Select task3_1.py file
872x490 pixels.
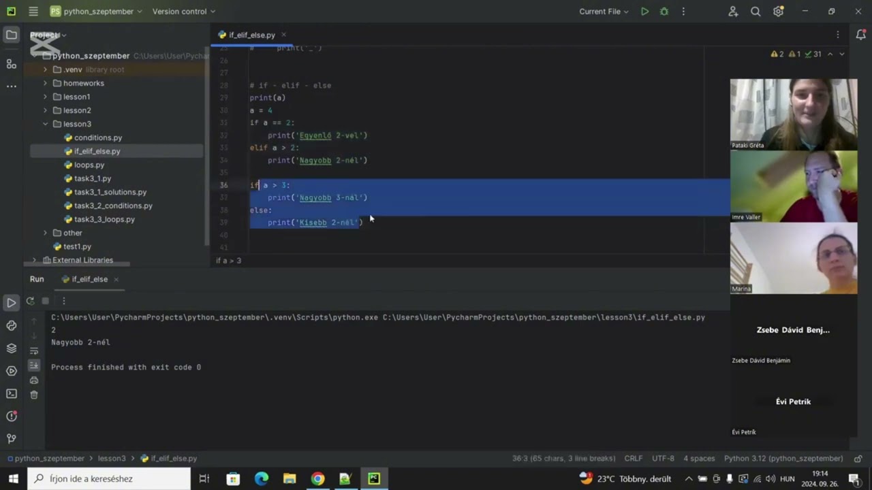(x=93, y=178)
